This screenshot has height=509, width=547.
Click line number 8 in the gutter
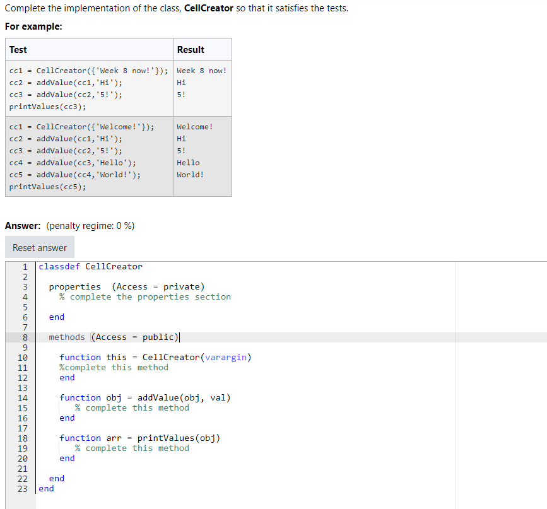coord(25,337)
